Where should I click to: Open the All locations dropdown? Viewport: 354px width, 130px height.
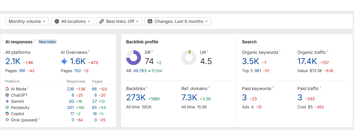(x=72, y=21)
